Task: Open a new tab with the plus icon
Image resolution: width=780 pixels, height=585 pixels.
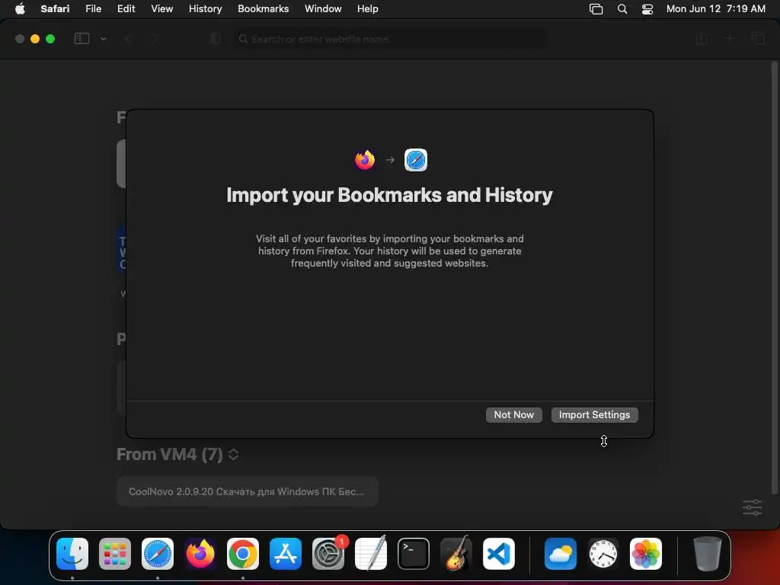Action: coord(730,39)
